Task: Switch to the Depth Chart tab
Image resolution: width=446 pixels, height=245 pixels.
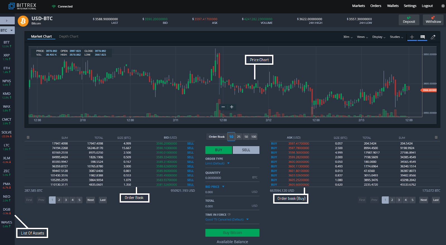Action: (x=69, y=36)
